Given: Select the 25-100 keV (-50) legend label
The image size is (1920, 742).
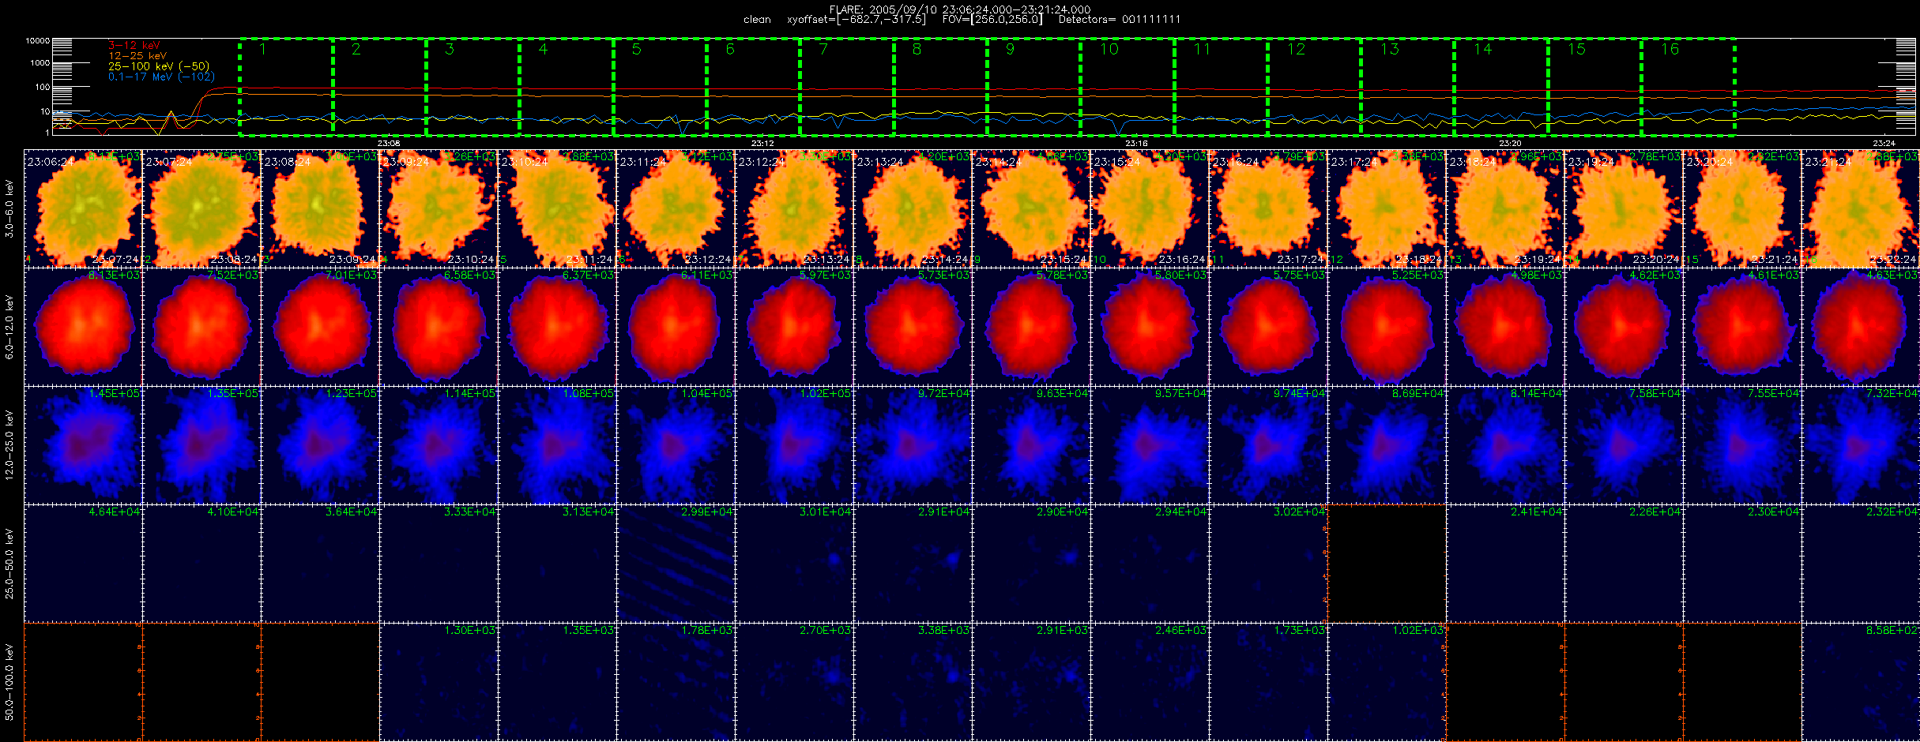Looking at the screenshot, I should pyautogui.click(x=159, y=66).
